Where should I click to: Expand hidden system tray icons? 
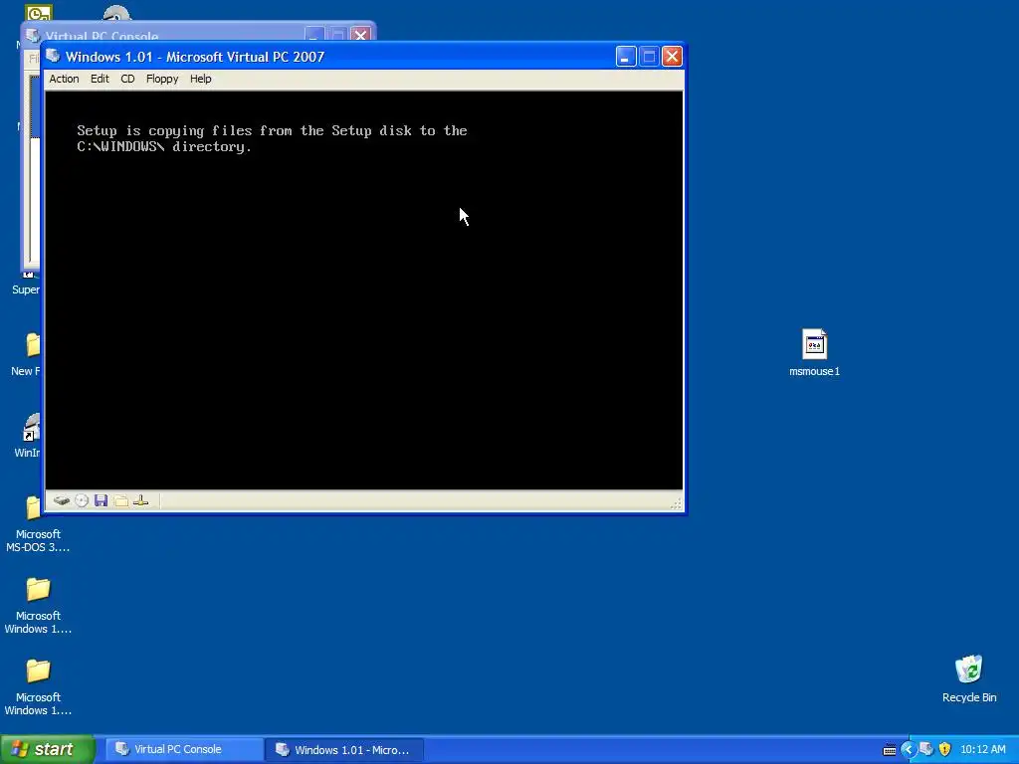pyautogui.click(x=908, y=750)
